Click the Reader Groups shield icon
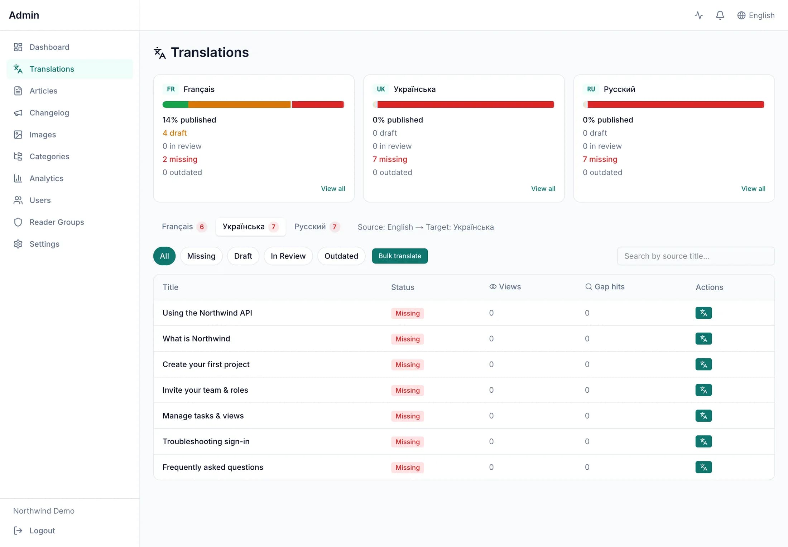The height and width of the screenshot is (547, 788). coord(18,222)
